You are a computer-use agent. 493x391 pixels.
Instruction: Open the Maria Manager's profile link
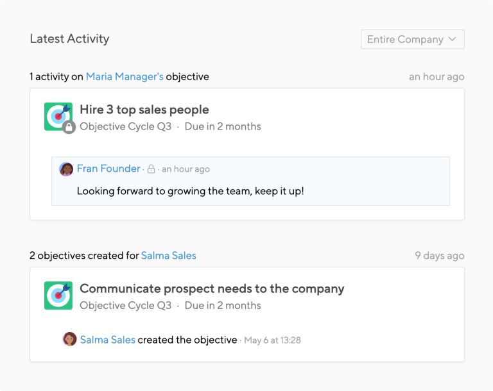(x=125, y=77)
